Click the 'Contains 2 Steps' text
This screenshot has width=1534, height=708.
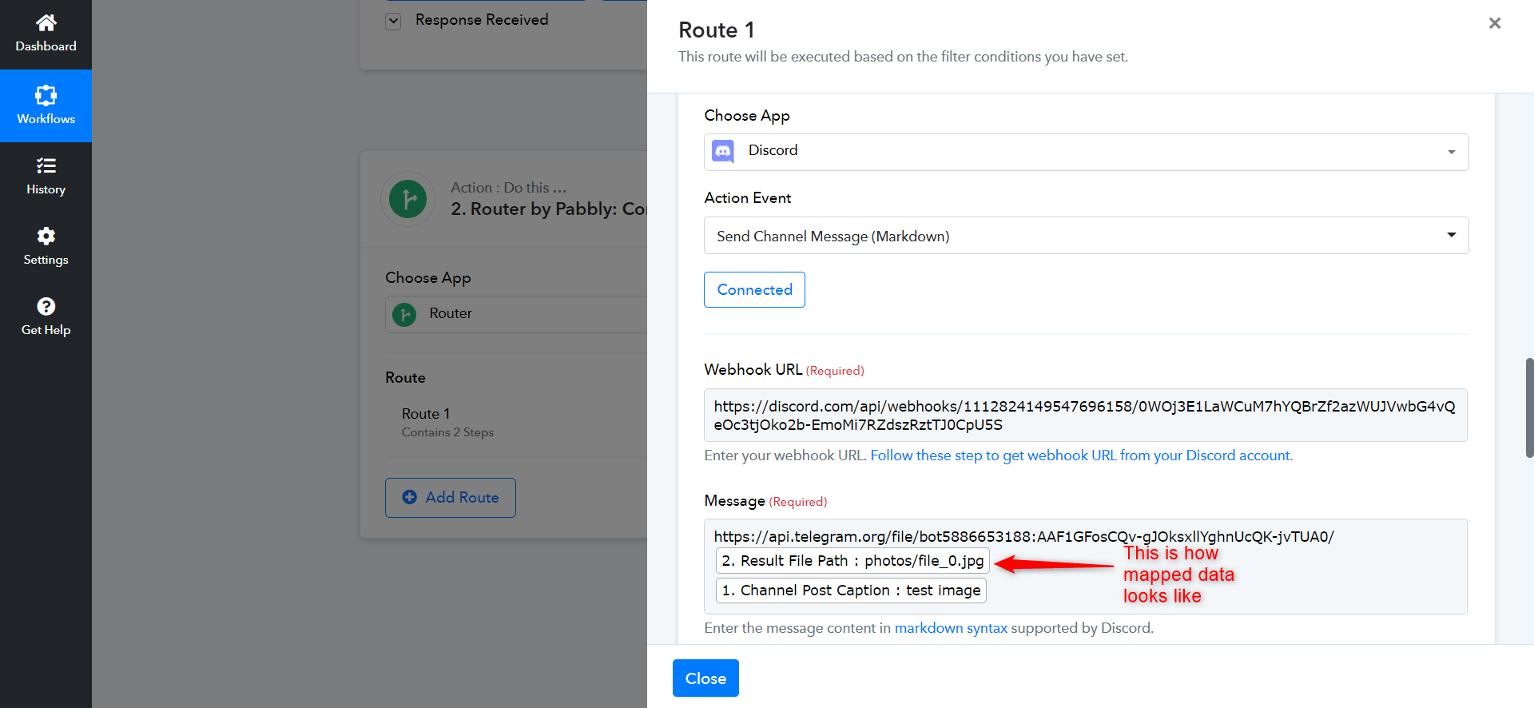tap(447, 432)
